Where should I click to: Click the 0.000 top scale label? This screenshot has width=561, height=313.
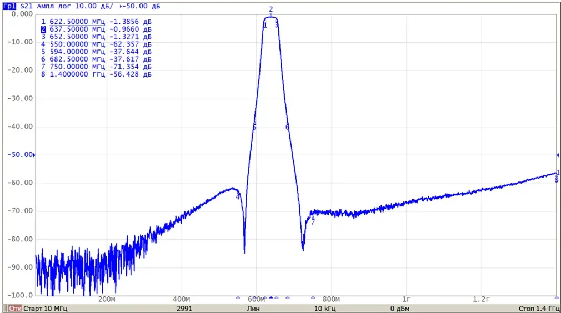[x=22, y=14]
